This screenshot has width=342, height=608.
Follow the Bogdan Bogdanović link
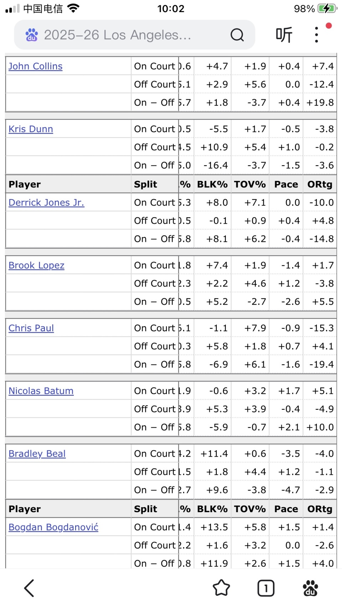(x=53, y=527)
